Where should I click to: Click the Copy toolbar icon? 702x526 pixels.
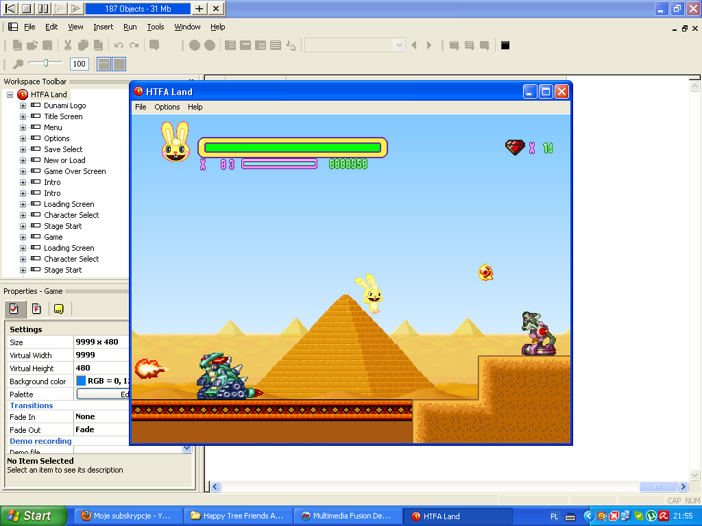(x=83, y=45)
